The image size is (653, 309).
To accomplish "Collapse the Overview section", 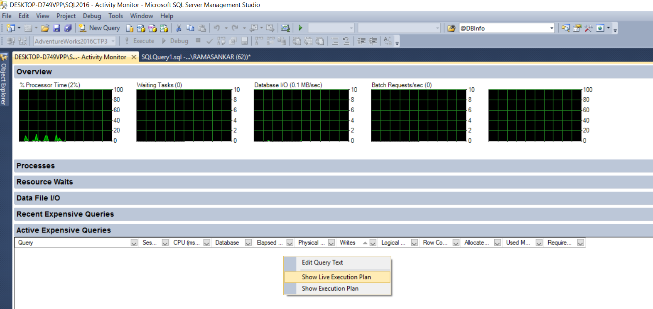I will pos(333,72).
